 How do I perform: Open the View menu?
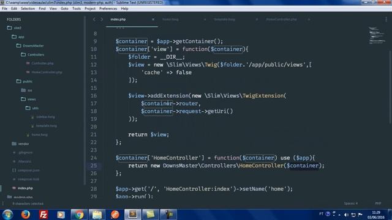pos(53,9)
